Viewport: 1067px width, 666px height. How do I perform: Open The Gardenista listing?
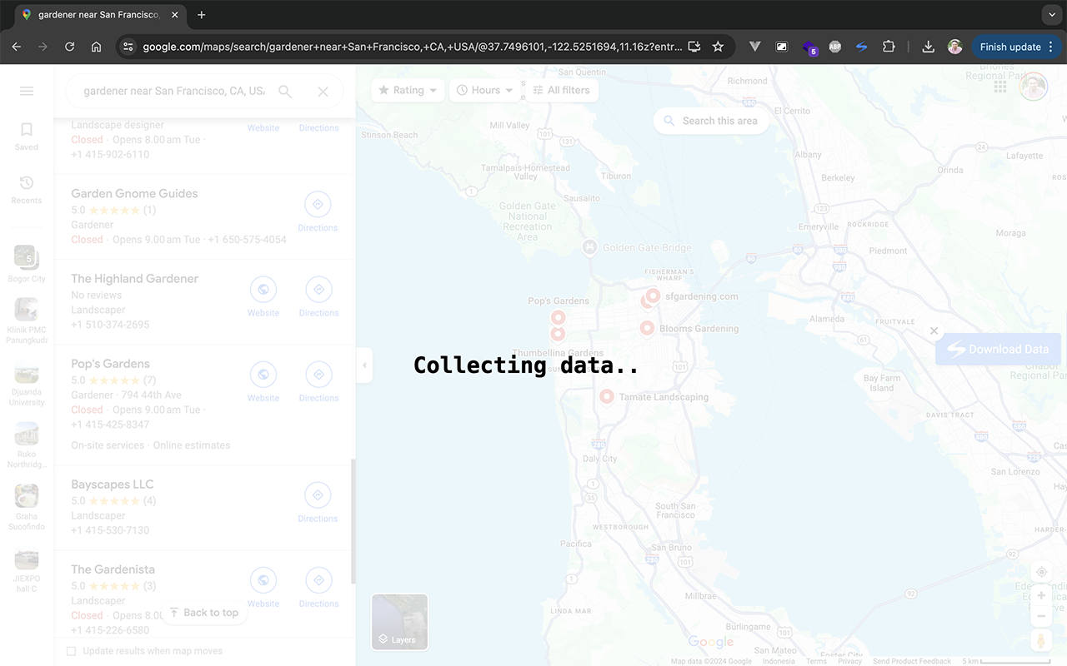pos(113,569)
